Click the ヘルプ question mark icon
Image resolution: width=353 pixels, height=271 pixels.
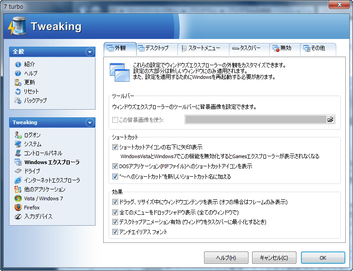coord(18,73)
